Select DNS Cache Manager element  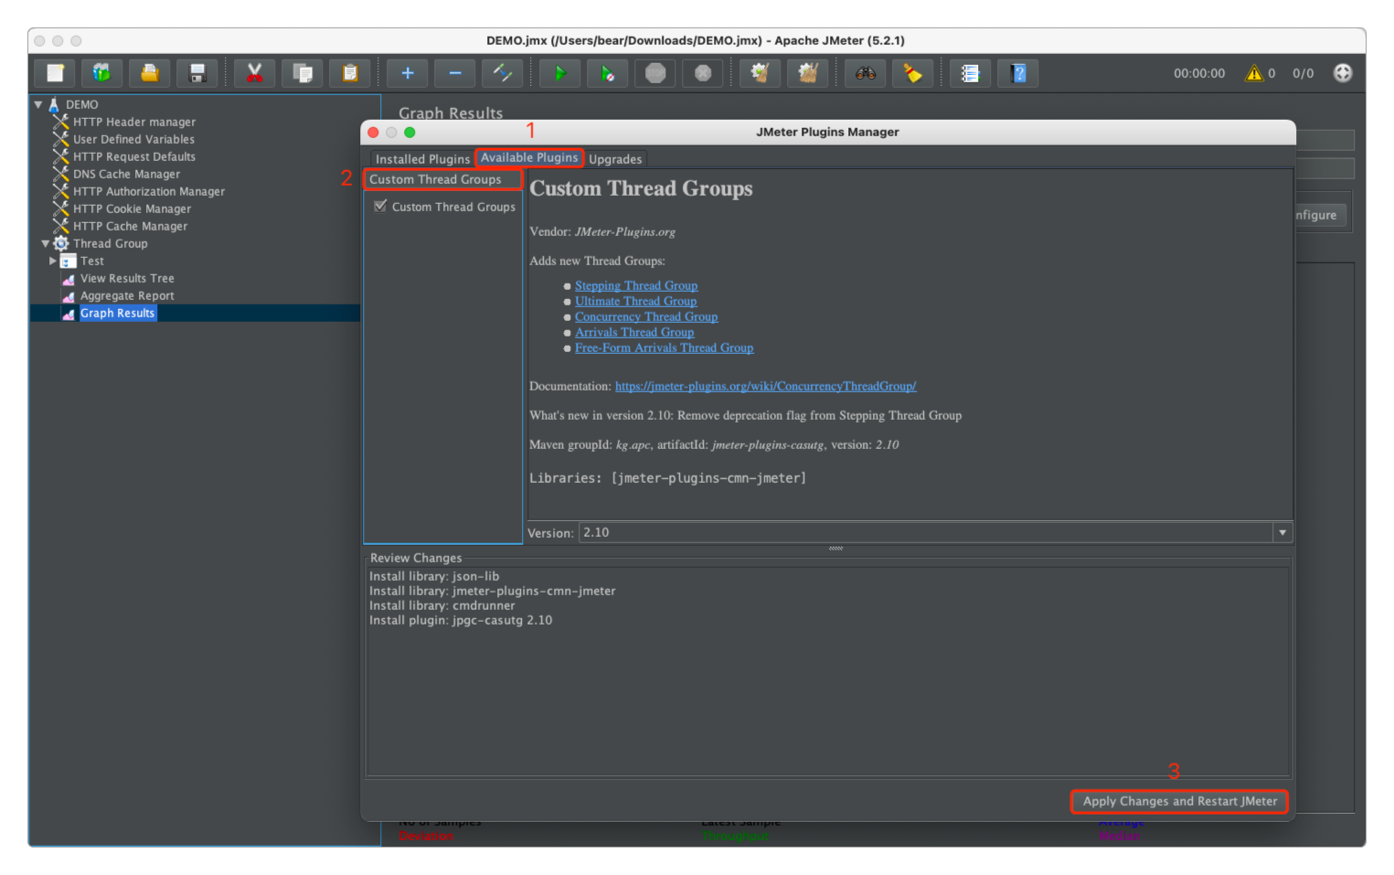(126, 174)
